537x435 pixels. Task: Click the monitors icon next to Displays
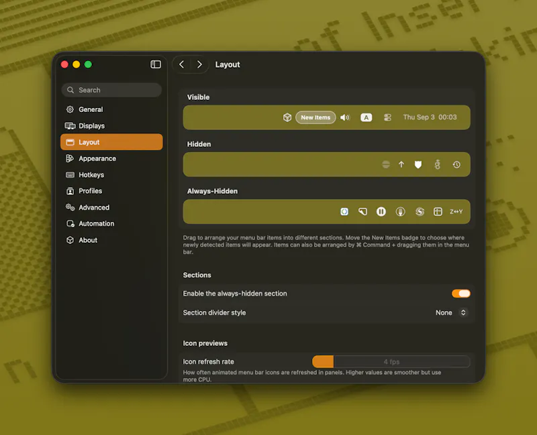click(70, 126)
